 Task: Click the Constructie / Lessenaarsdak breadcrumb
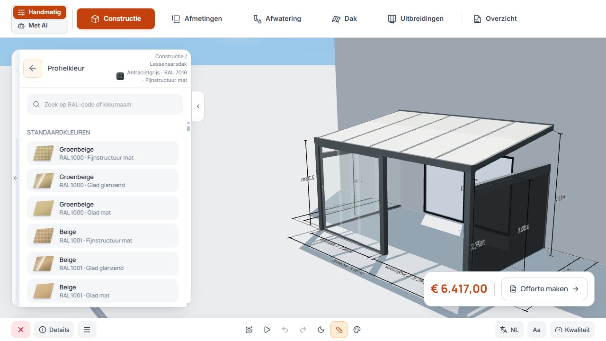point(168,60)
